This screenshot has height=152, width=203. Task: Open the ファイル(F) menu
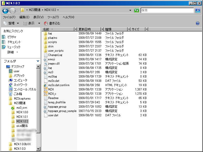(9, 17)
